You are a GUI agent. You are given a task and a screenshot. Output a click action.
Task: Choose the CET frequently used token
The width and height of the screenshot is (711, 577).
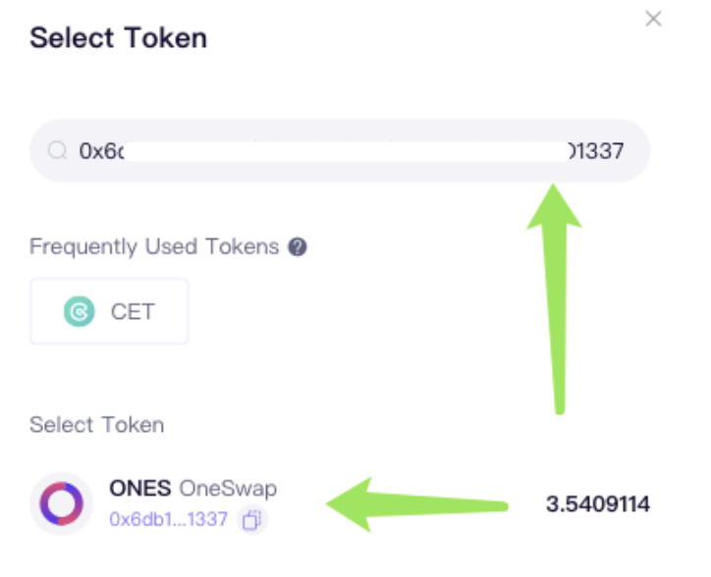click(109, 311)
